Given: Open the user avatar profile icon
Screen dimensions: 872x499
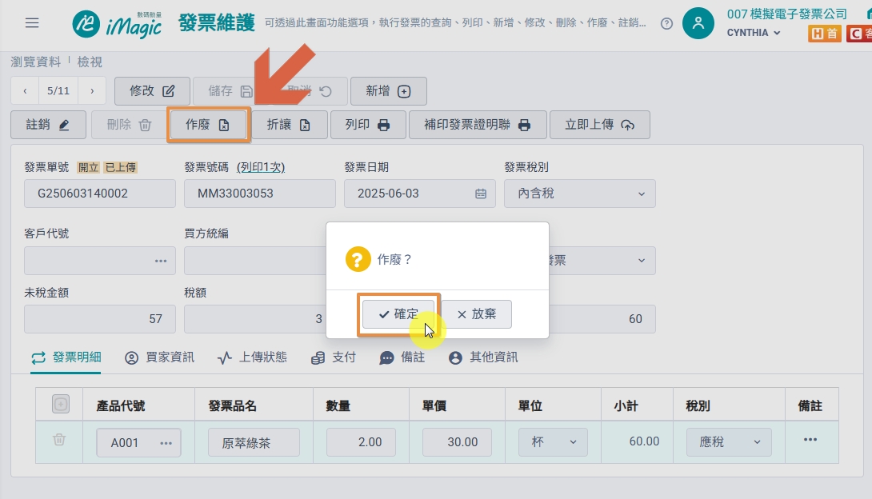Looking at the screenshot, I should tap(698, 23).
